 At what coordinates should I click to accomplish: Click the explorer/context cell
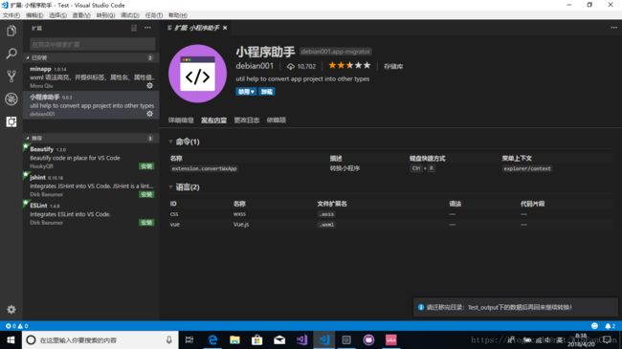click(527, 168)
